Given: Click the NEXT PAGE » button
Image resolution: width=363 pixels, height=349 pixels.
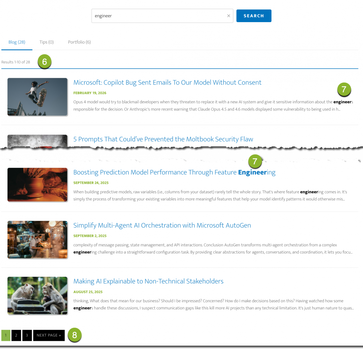Looking at the screenshot, I should click(x=49, y=335).
